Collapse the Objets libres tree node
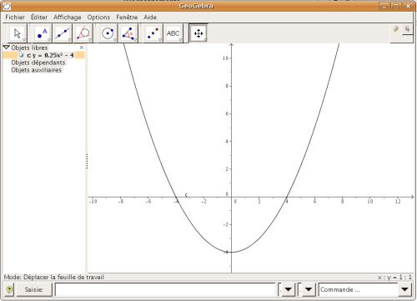Image resolution: width=417 pixels, height=301 pixels. [x=7, y=48]
